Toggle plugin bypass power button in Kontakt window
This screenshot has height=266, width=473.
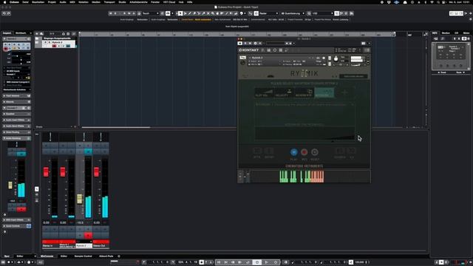pos(240,44)
